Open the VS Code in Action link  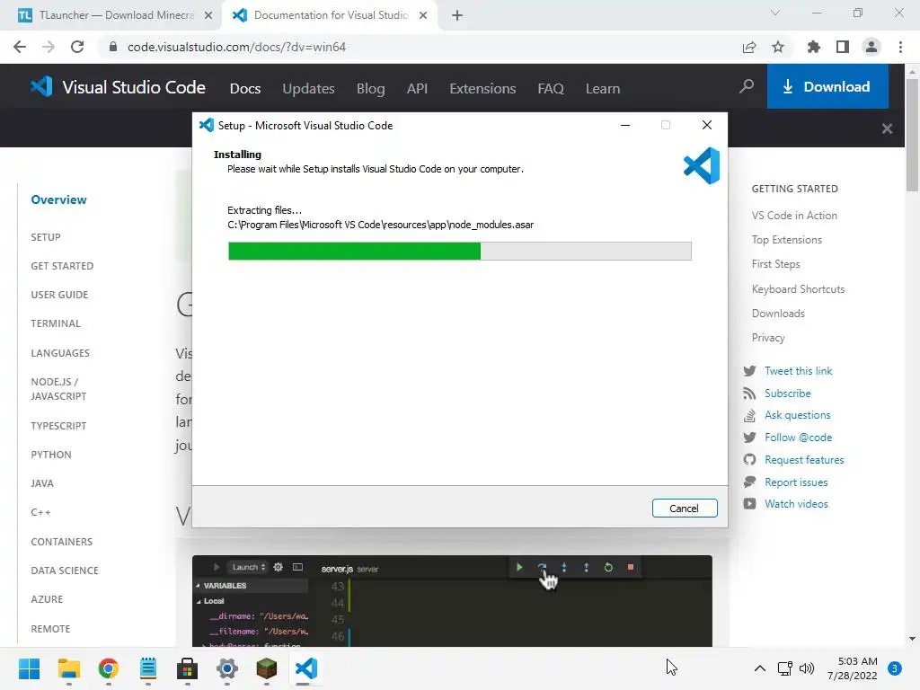coord(794,216)
